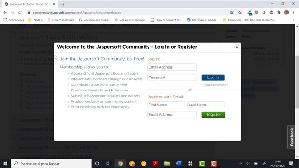
Task: Click the Password field
Action: (x=171, y=77)
